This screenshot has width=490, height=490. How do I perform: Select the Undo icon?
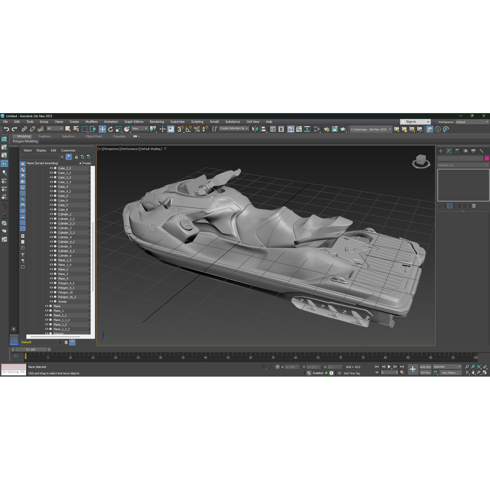[x=7, y=129]
